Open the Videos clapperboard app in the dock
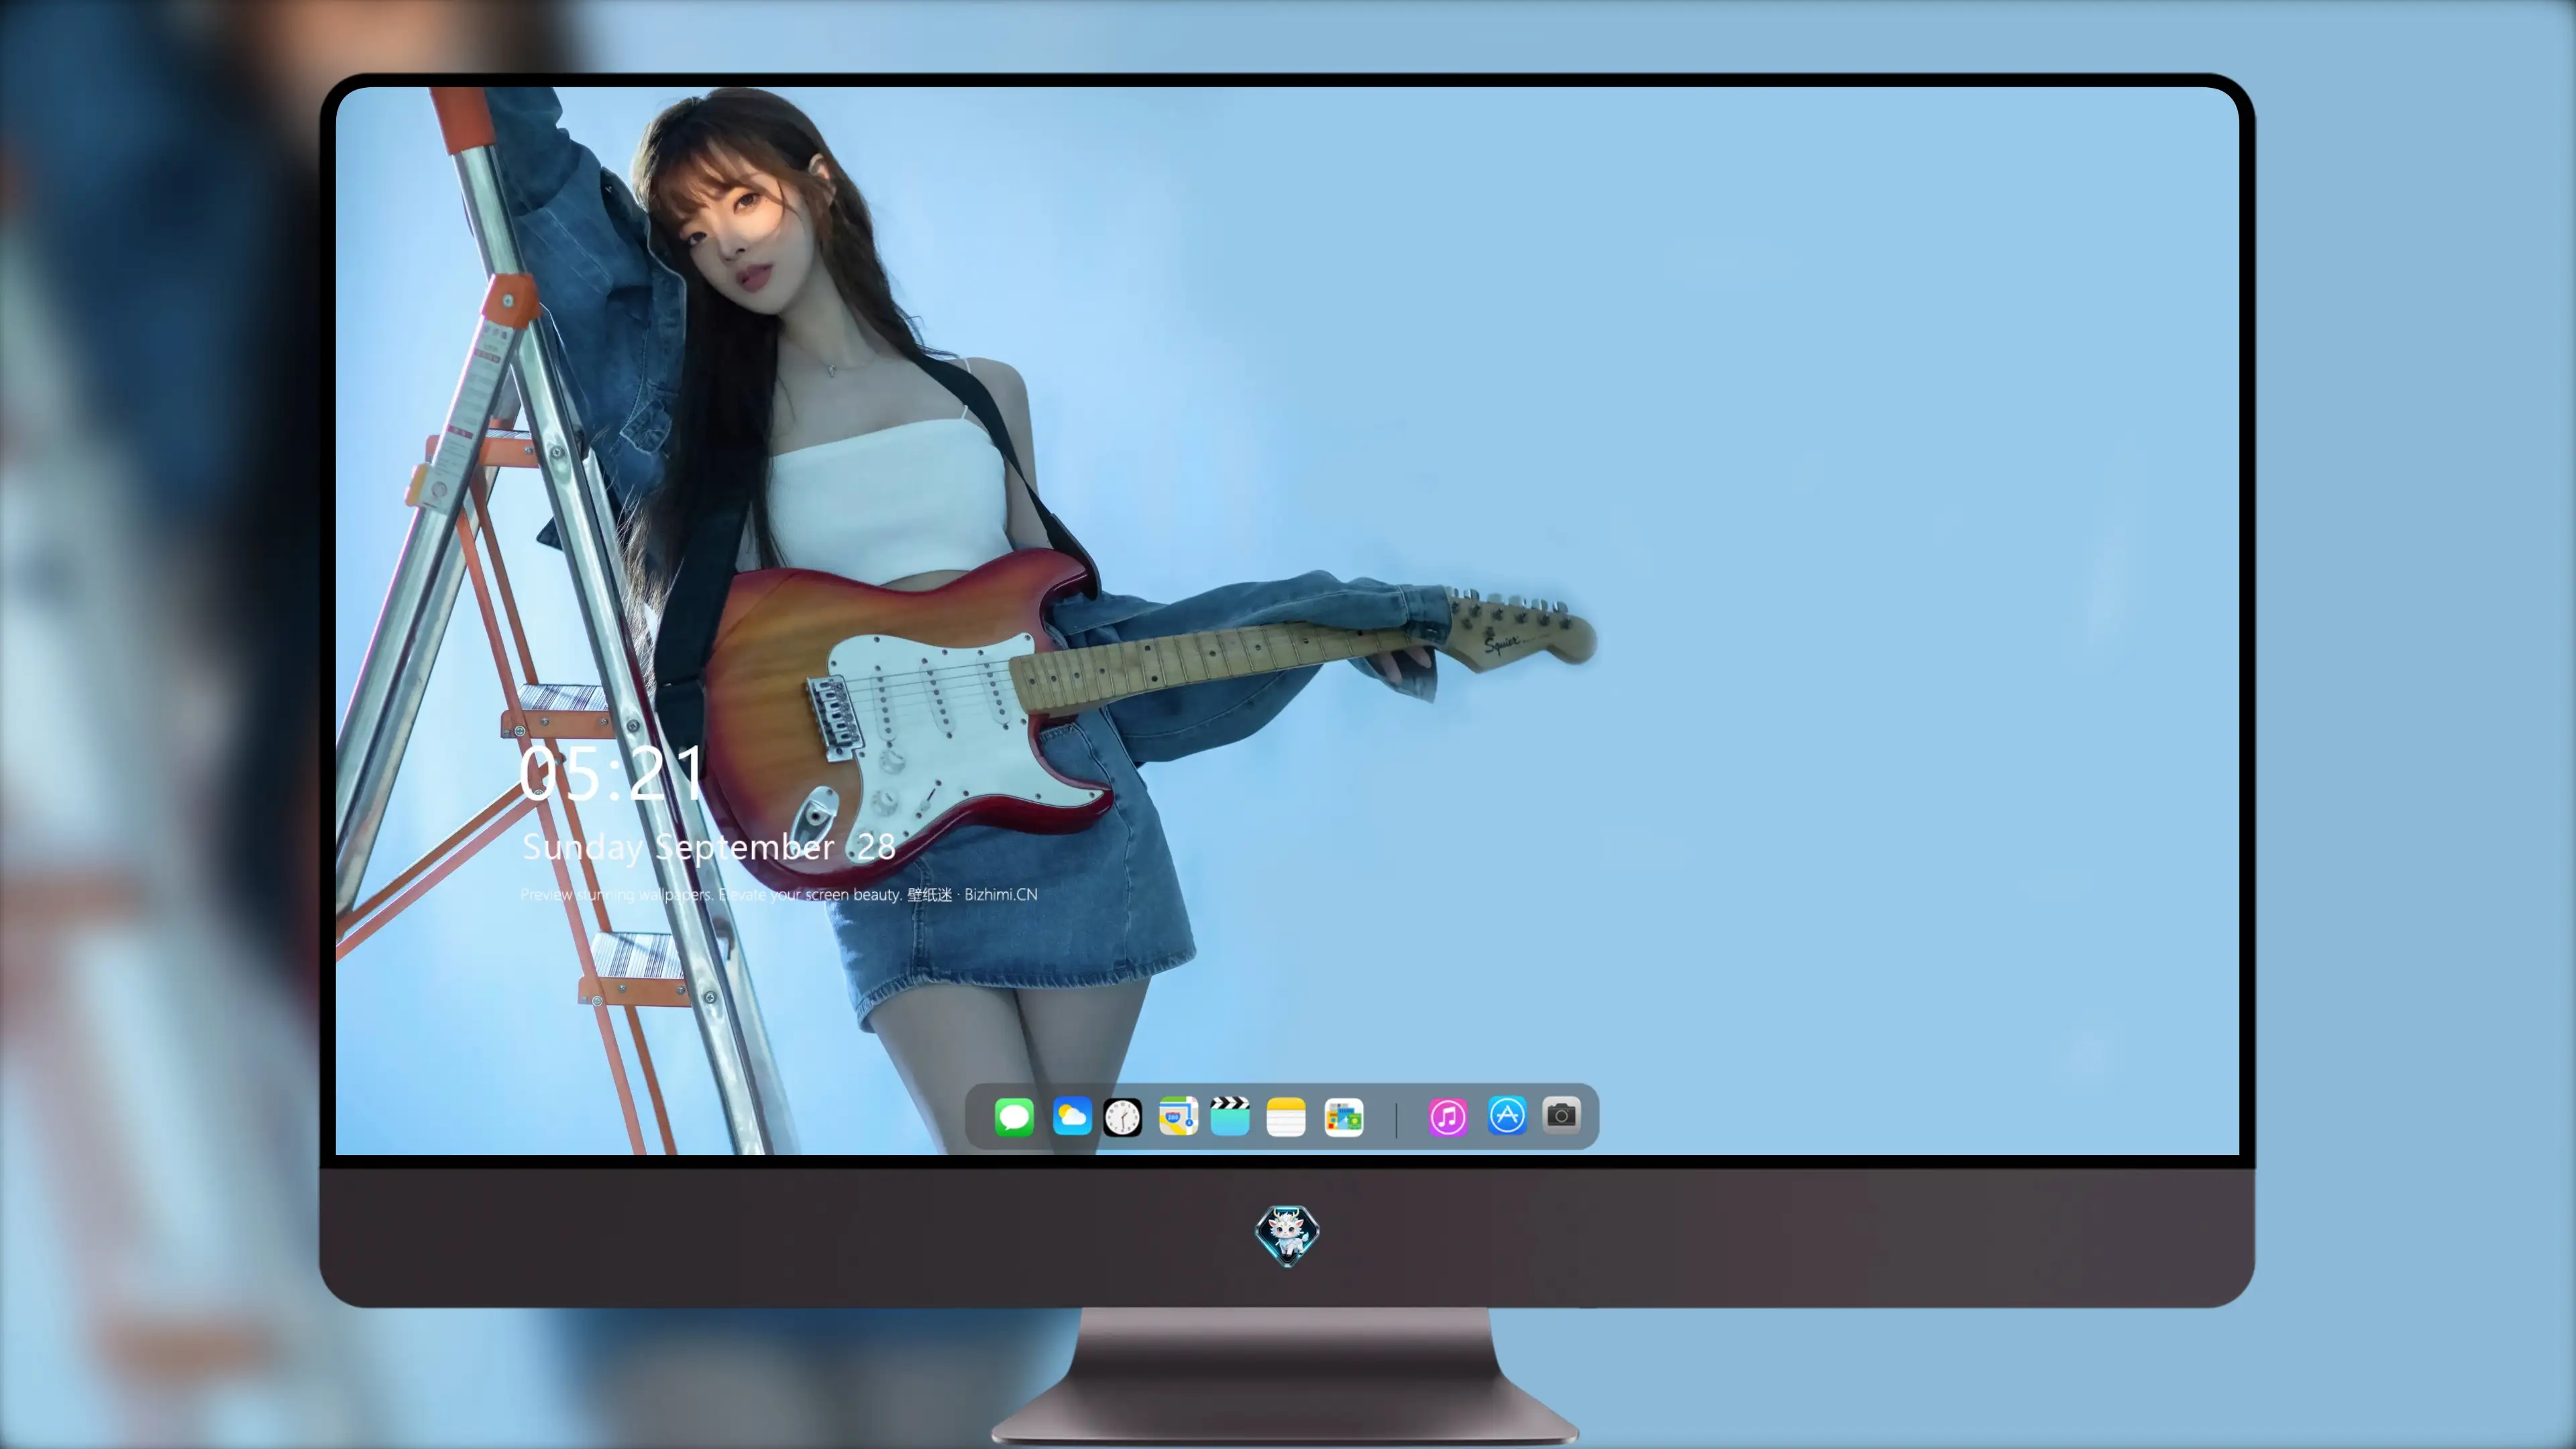The width and height of the screenshot is (2576, 1449). click(x=1230, y=1116)
